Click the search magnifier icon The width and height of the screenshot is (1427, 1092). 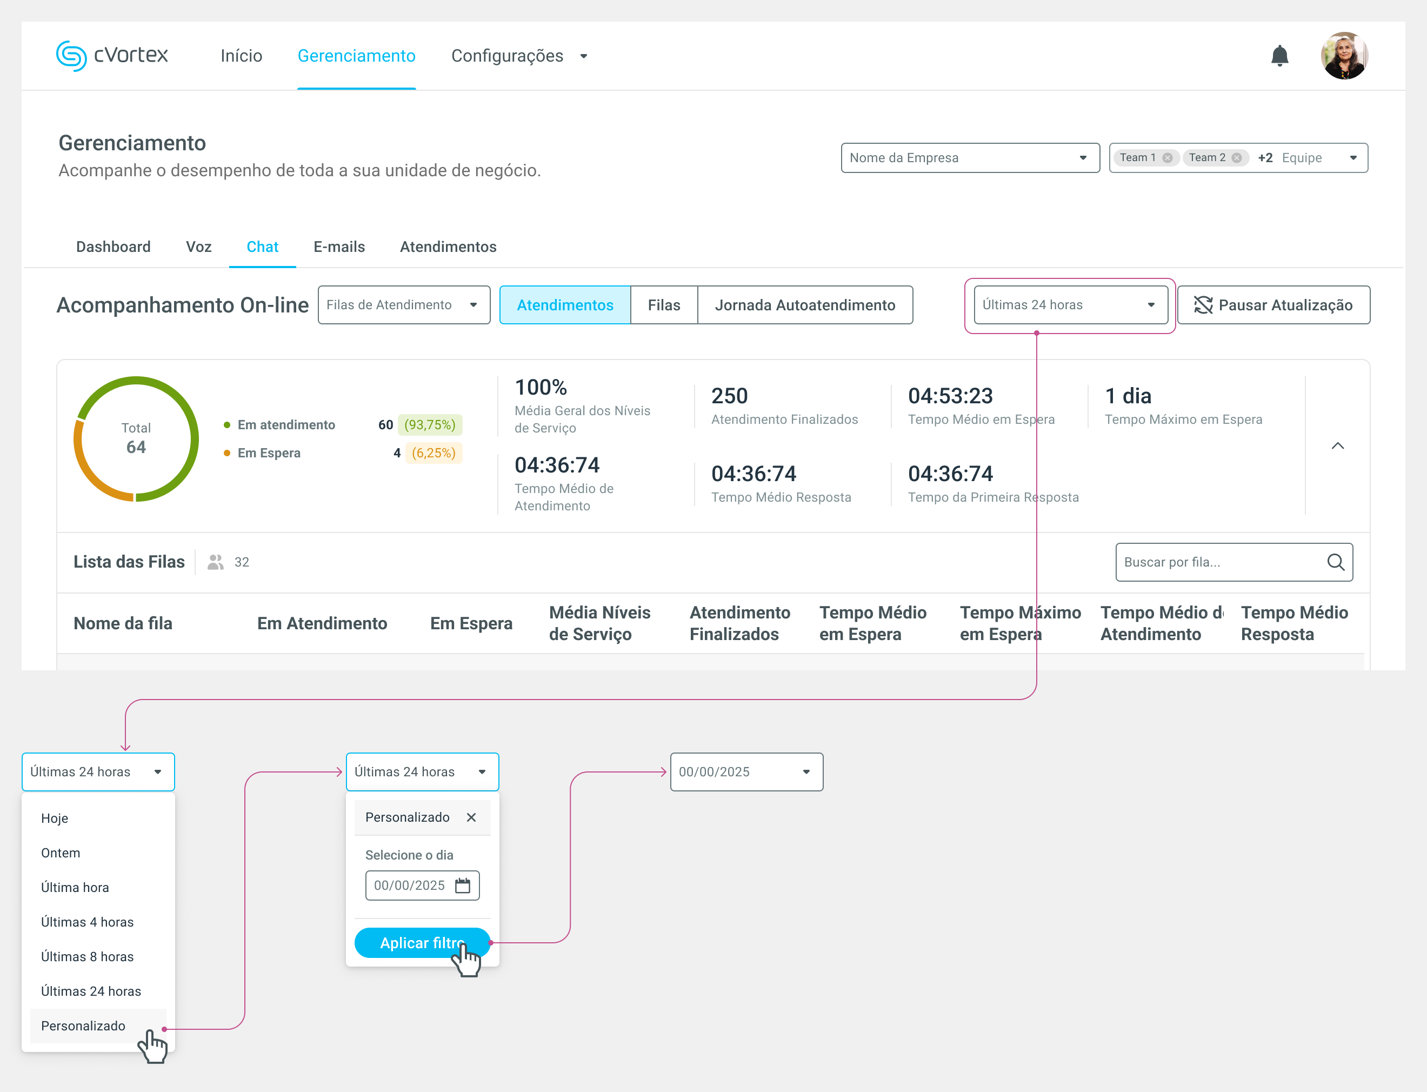[x=1335, y=562]
